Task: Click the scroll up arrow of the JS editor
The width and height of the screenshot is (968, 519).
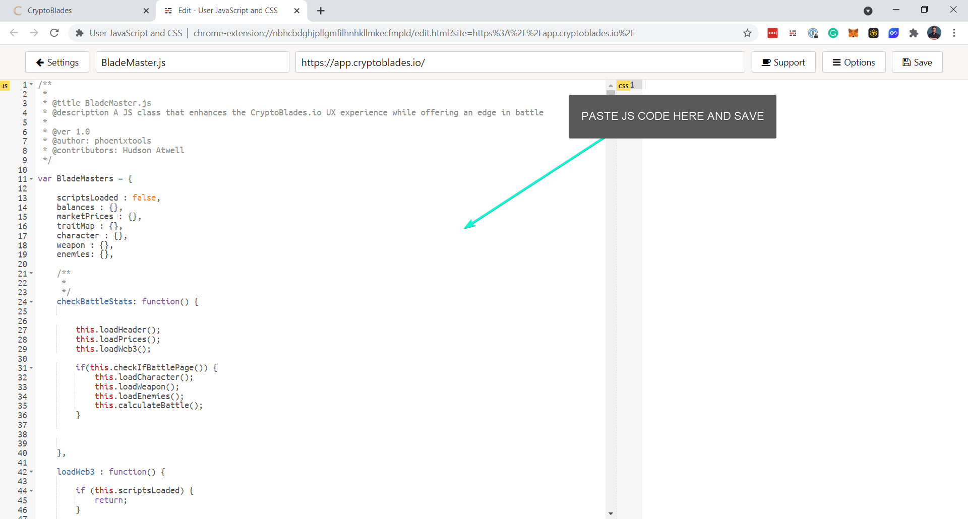Action: coord(611,85)
